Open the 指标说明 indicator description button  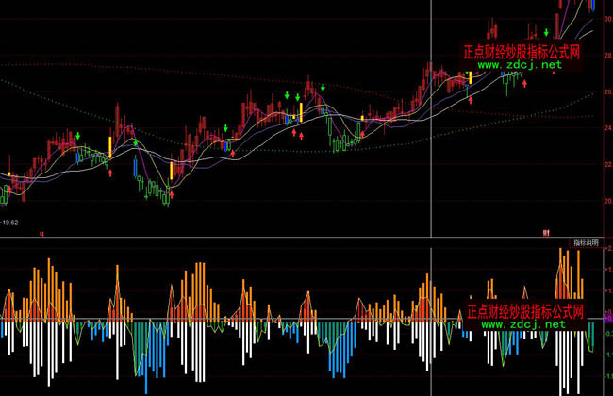pyautogui.click(x=587, y=243)
